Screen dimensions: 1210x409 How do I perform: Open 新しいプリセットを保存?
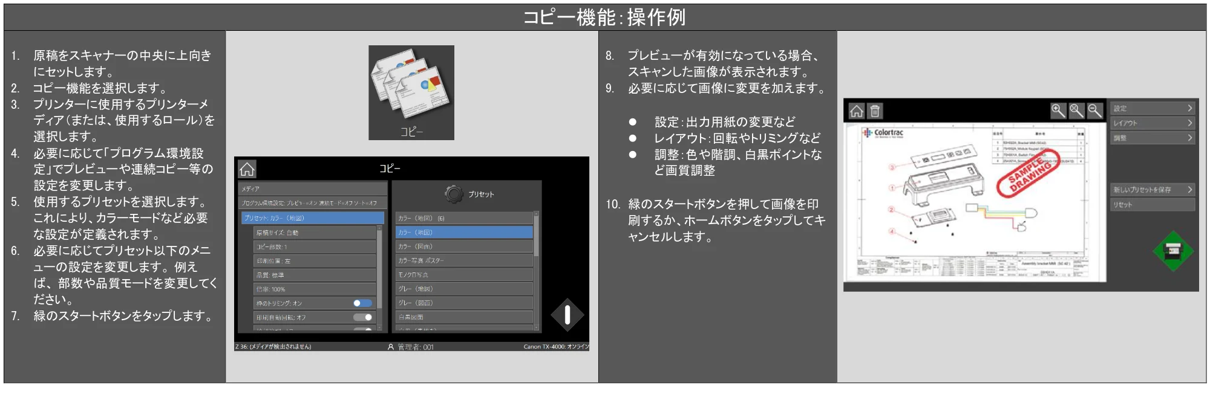[1153, 190]
